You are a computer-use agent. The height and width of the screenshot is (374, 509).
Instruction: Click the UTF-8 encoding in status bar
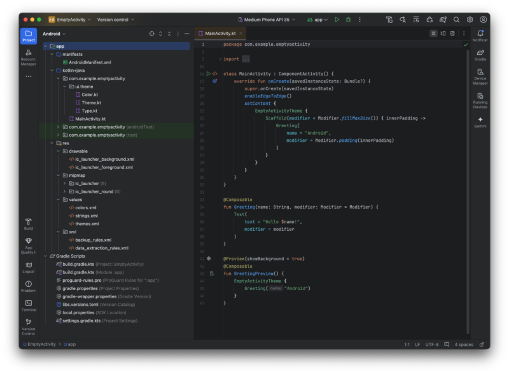tap(432, 344)
